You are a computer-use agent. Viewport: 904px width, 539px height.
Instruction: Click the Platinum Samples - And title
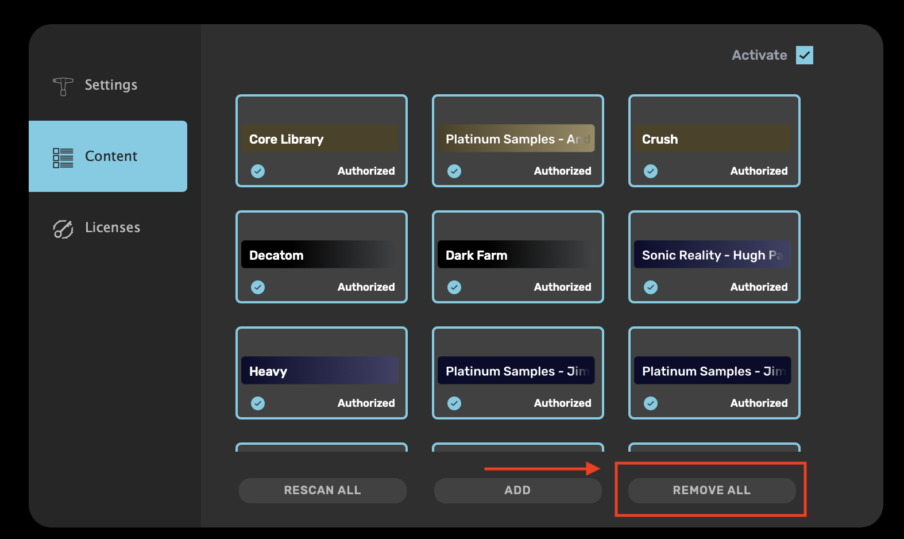coord(517,139)
